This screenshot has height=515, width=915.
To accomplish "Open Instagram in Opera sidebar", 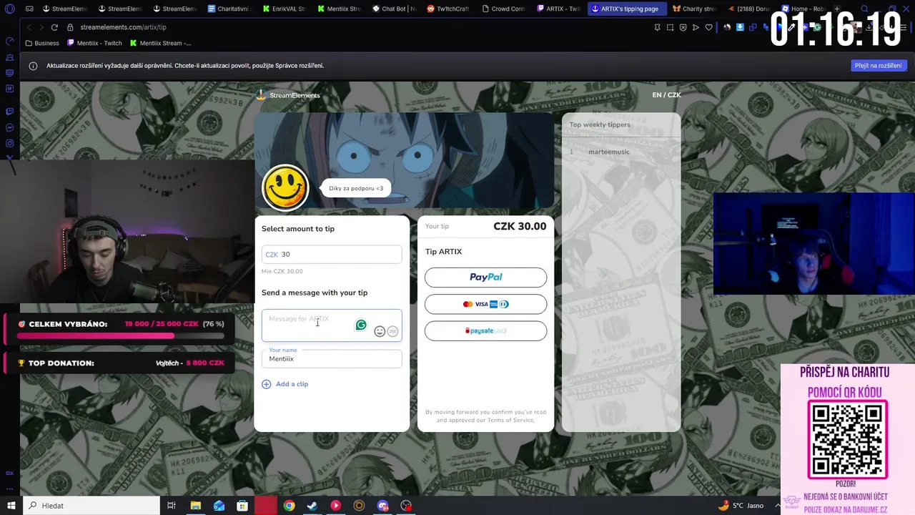I will click(x=10, y=144).
